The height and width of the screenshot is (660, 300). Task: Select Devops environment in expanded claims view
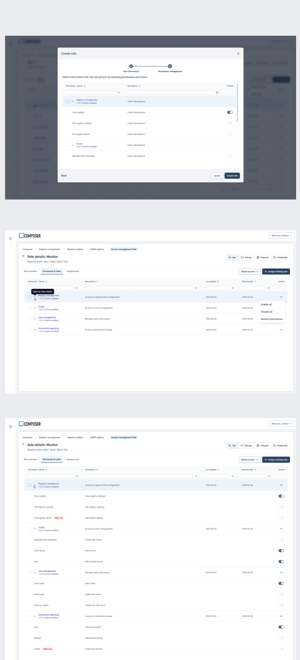(x=246, y=446)
